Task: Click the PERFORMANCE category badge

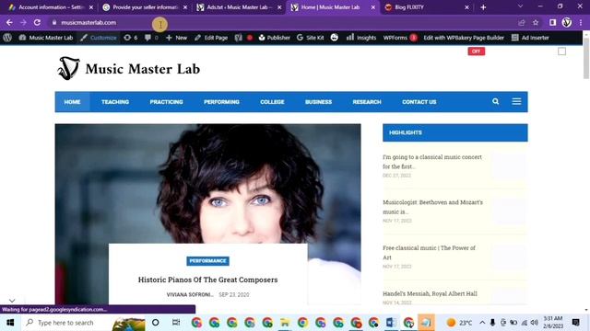Action: point(207,261)
